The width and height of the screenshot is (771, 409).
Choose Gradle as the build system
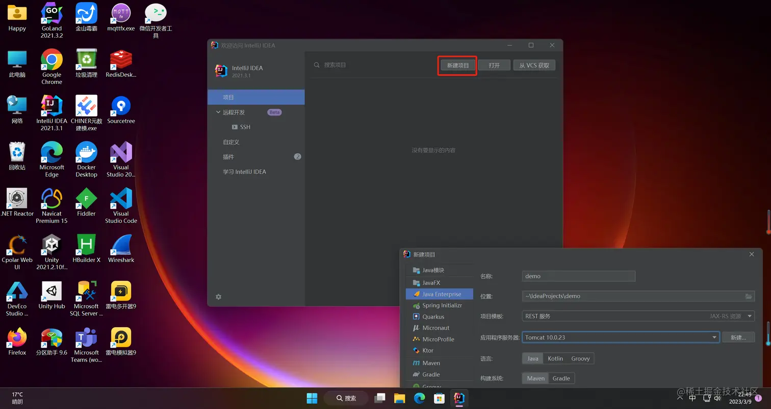tap(561, 378)
